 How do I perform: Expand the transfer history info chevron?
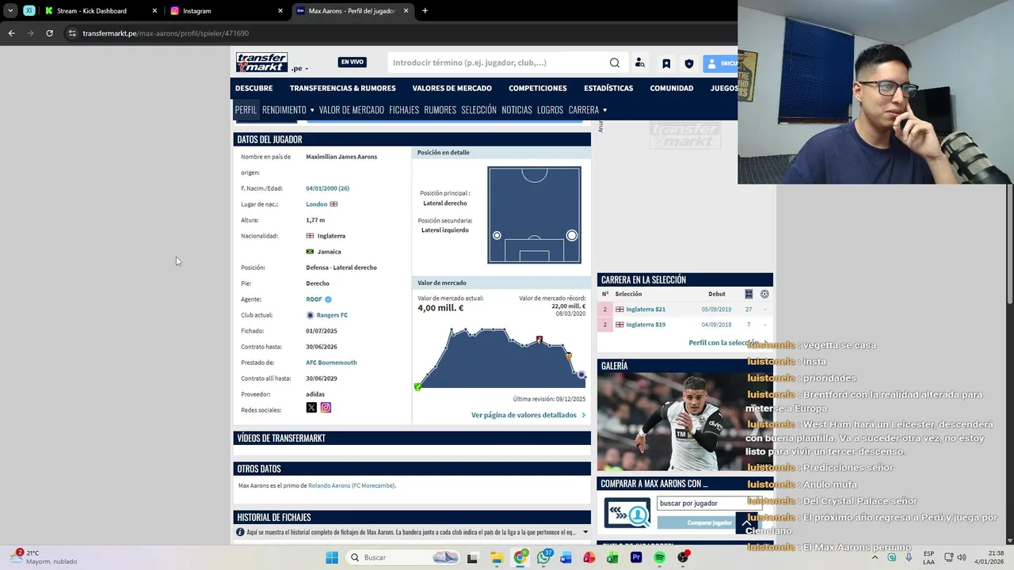(585, 532)
